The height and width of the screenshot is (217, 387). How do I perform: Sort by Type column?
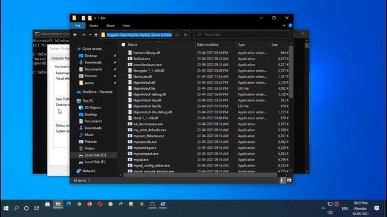241,45
